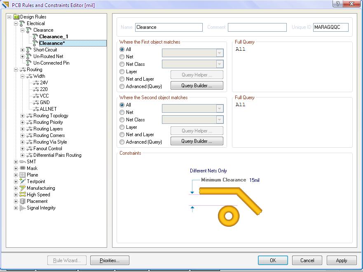Click the Fanout Control icon

tap(29, 149)
